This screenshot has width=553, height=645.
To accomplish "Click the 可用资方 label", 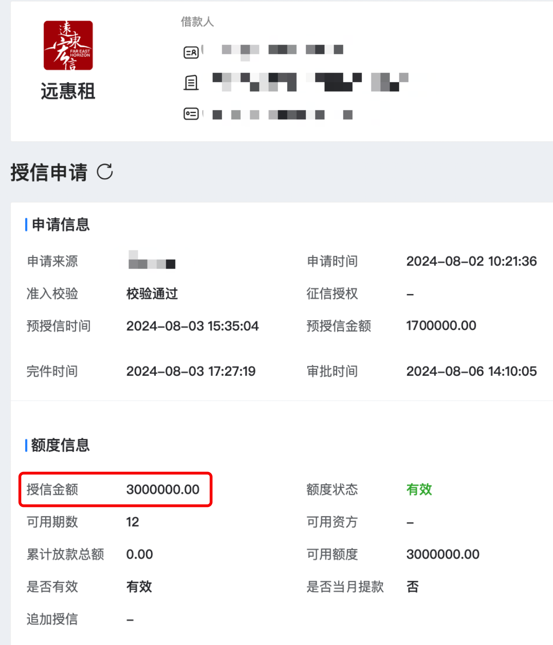I will coord(332,522).
